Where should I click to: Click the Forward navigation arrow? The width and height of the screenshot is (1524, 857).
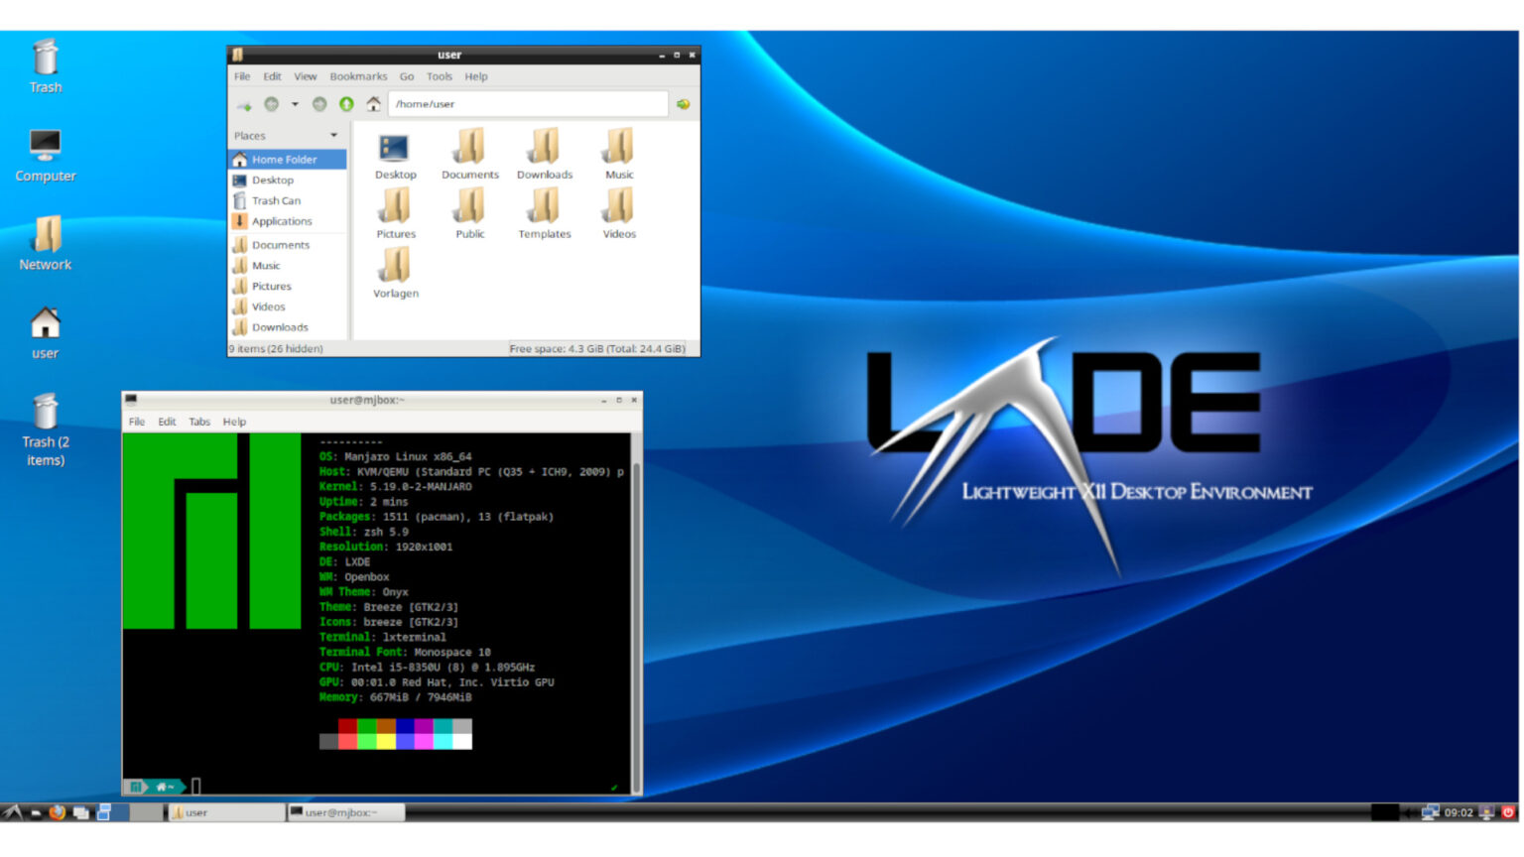click(x=318, y=103)
